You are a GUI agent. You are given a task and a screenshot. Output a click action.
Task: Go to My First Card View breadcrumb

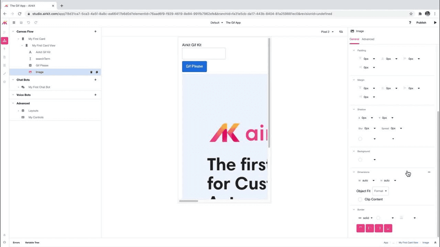tap(408, 243)
